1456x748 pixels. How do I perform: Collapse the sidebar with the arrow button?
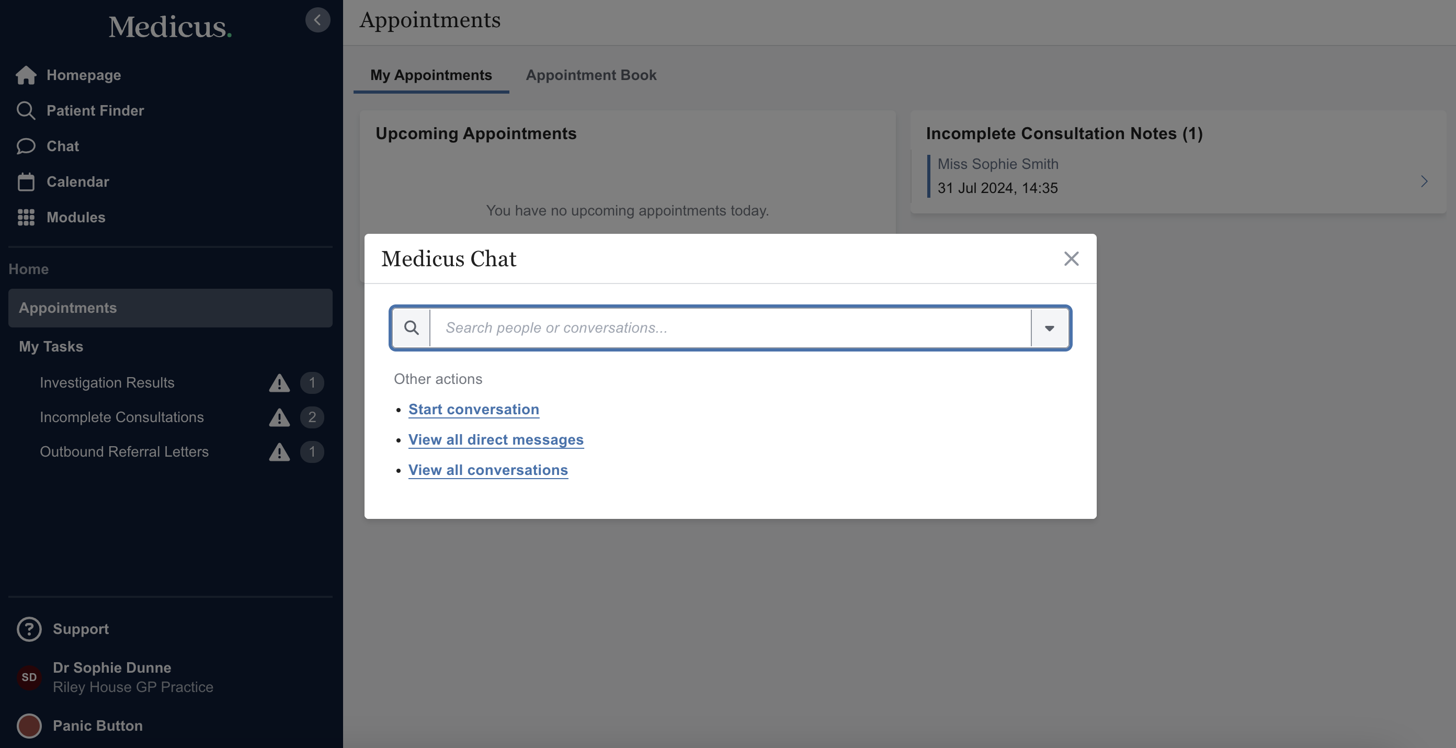click(317, 20)
